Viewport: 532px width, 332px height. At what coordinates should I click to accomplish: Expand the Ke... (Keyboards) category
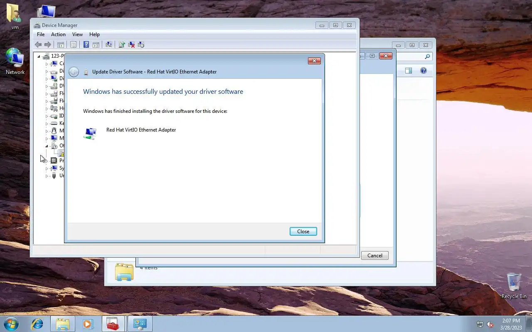point(47,124)
